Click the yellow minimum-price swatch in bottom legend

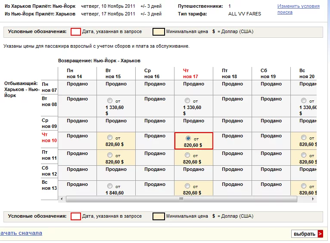tap(158, 216)
